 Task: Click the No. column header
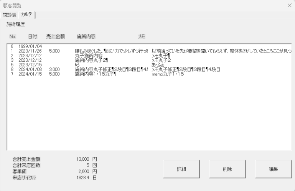[x=13, y=36]
